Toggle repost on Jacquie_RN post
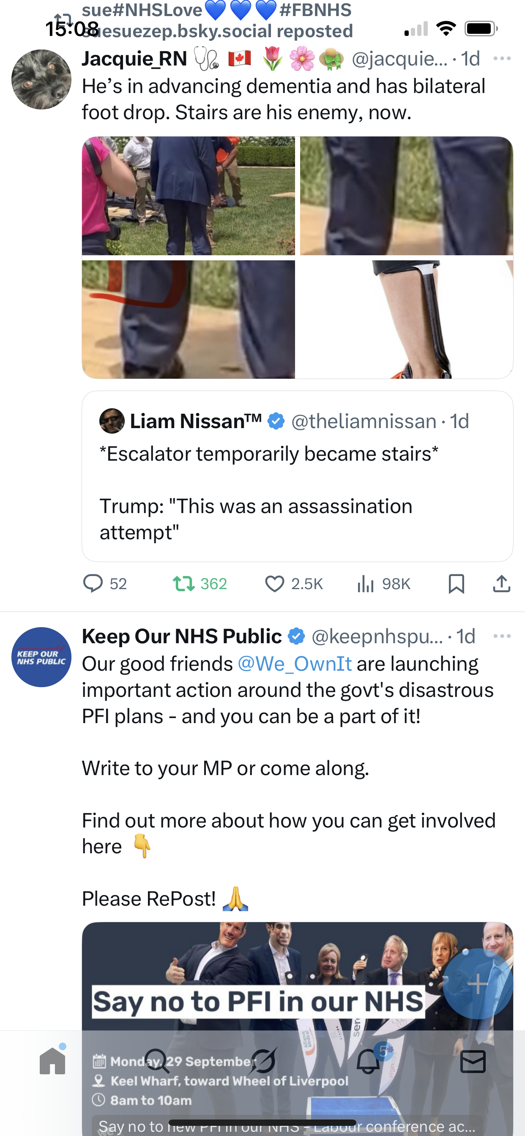This screenshot has height=1136, width=525. click(183, 584)
